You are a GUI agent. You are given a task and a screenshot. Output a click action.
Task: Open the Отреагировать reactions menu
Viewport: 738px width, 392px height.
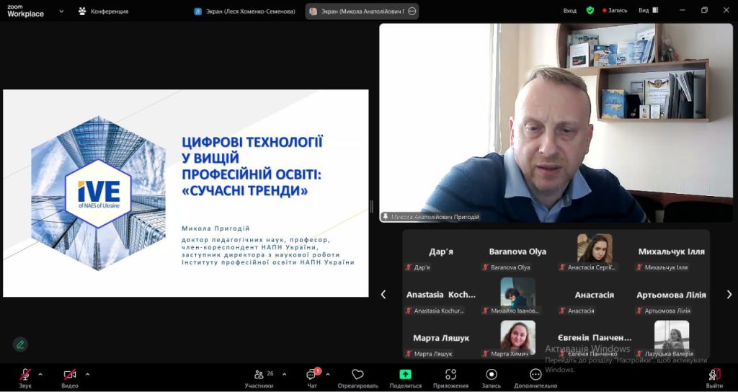tap(357, 377)
